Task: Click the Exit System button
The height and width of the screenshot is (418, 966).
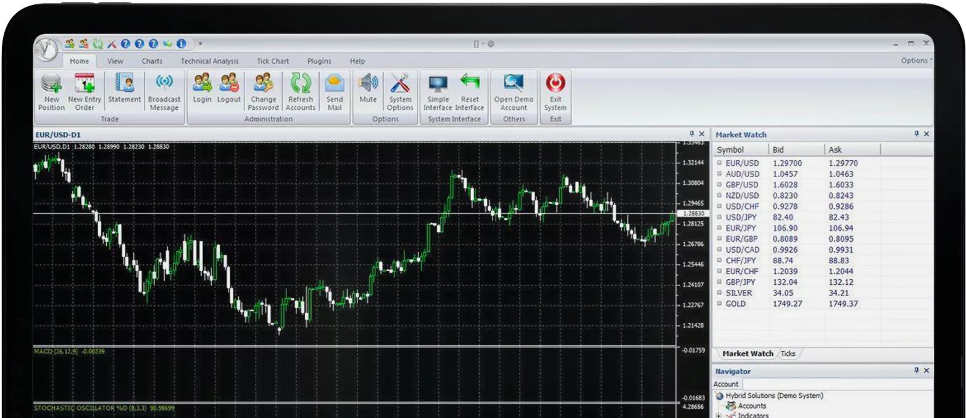Action: pyautogui.click(x=556, y=92)
